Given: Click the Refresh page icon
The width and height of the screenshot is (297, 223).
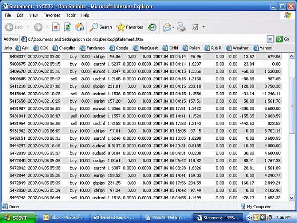Looking at the screenshot, I should (67, 27).
